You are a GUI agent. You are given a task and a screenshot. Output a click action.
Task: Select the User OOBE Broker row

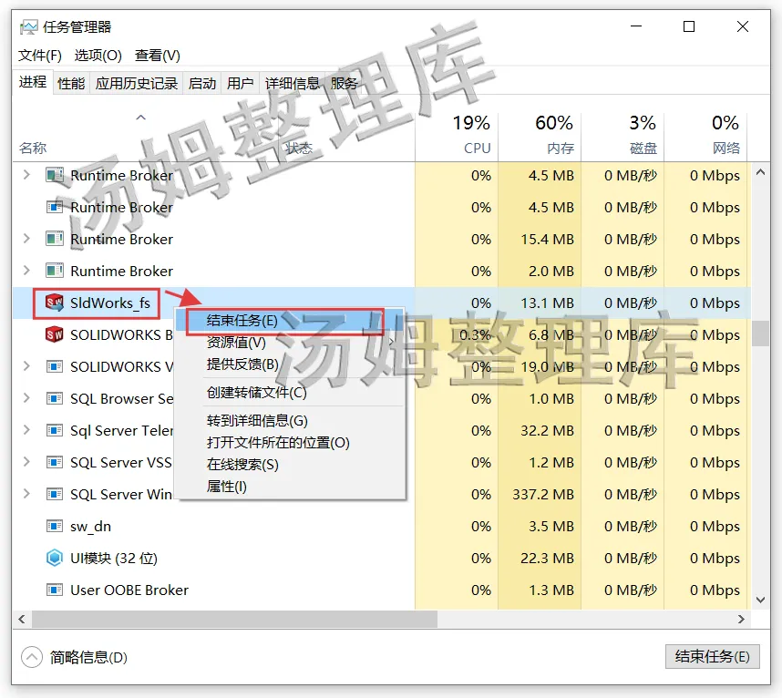pyautogui.click(x=382, y=590)
